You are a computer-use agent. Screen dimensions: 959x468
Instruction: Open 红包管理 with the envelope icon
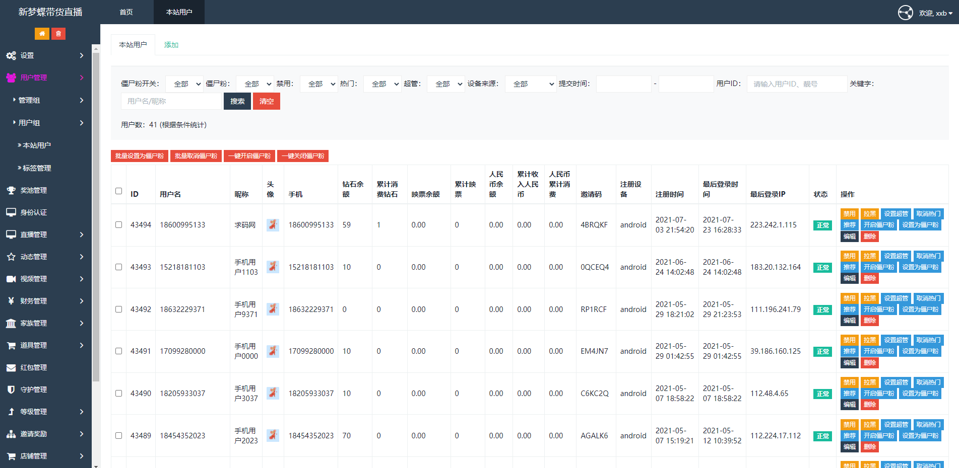tap(12, 367)
